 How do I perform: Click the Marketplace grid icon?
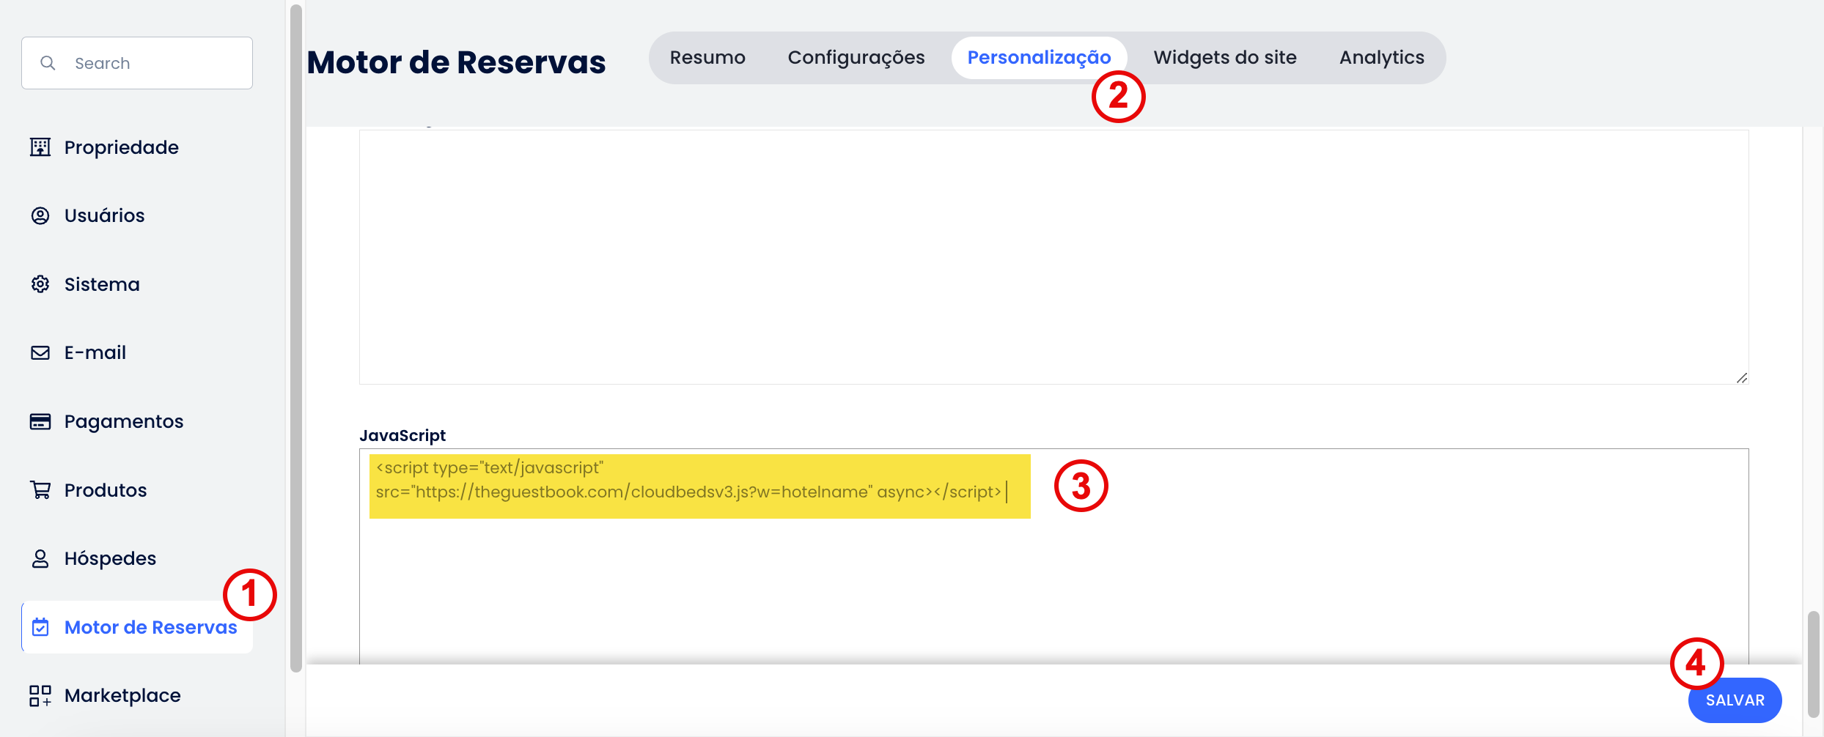point(40,695)
